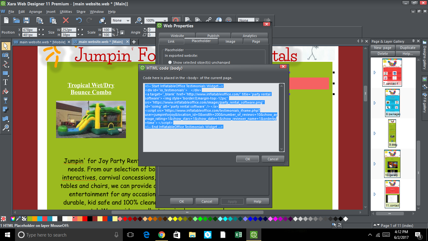Viewport: 428px width, 241px height.
Task: Click the Duplicate button in Page Gallery
Action: click(x=407, y=48)
